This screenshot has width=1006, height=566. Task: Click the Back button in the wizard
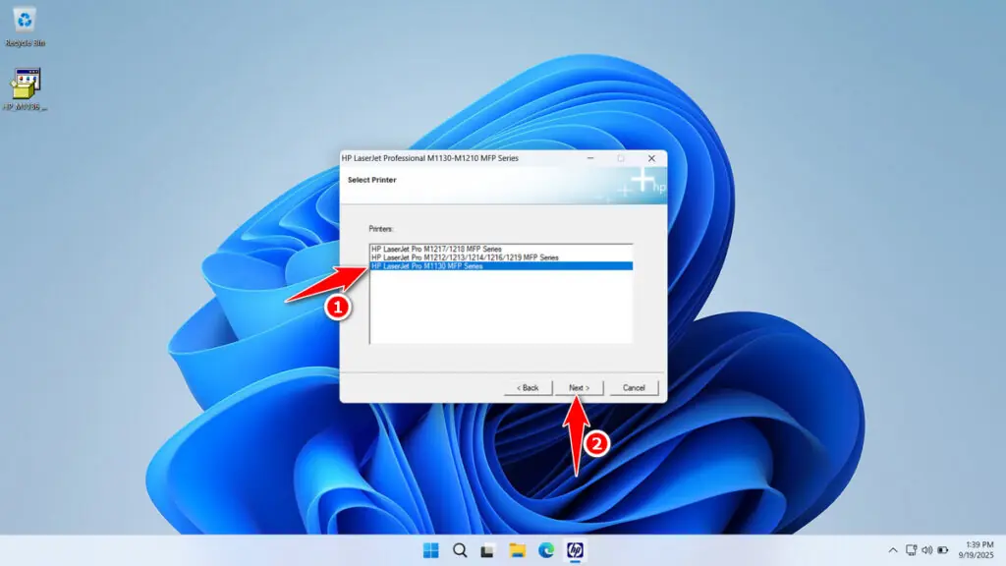tap(528, 387)
